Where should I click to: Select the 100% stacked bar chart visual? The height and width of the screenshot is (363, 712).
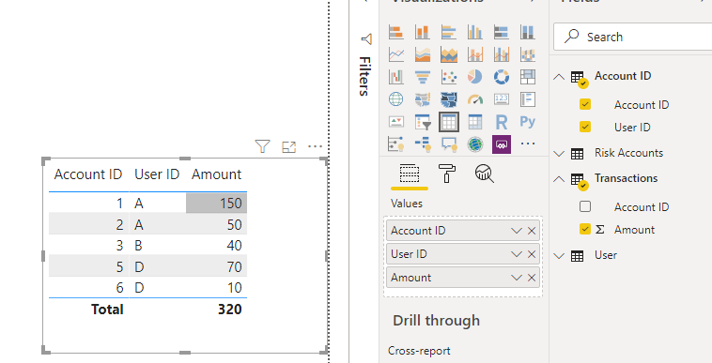pyautogui.click(x=502, y=32)
